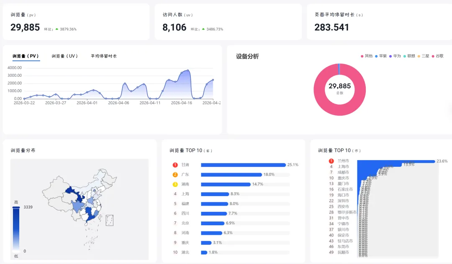Open the 平均停留时长 chart tab

click(104, 56)
